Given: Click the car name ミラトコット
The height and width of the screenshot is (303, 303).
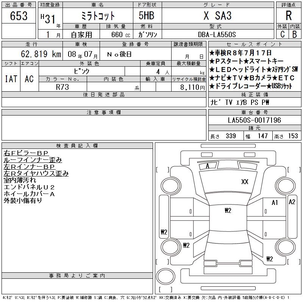Looking at the screenshot, I should [98, 16].
